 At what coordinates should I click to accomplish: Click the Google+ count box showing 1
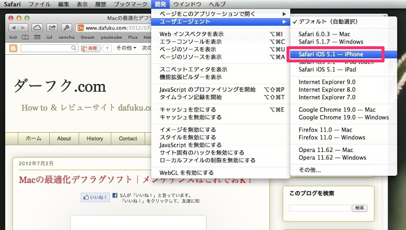[x=107, y=48]
